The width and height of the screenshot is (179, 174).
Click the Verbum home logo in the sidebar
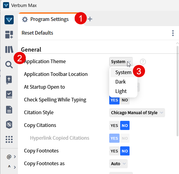[9, 20]
